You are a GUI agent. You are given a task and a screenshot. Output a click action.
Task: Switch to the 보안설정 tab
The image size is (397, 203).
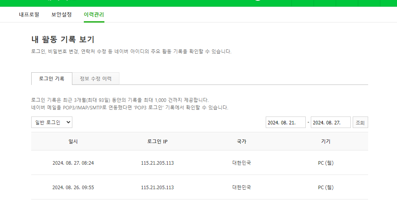[61, 15]
